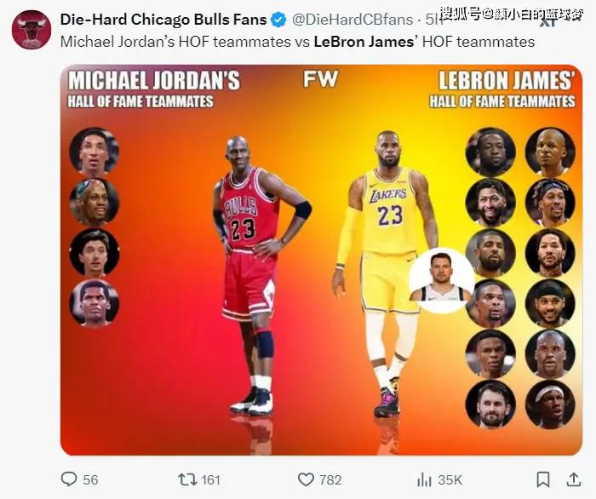Open the Chicago Bulls profile avatar
The image size is (596, 499).
pyautogui.click(x=32, y=30)
